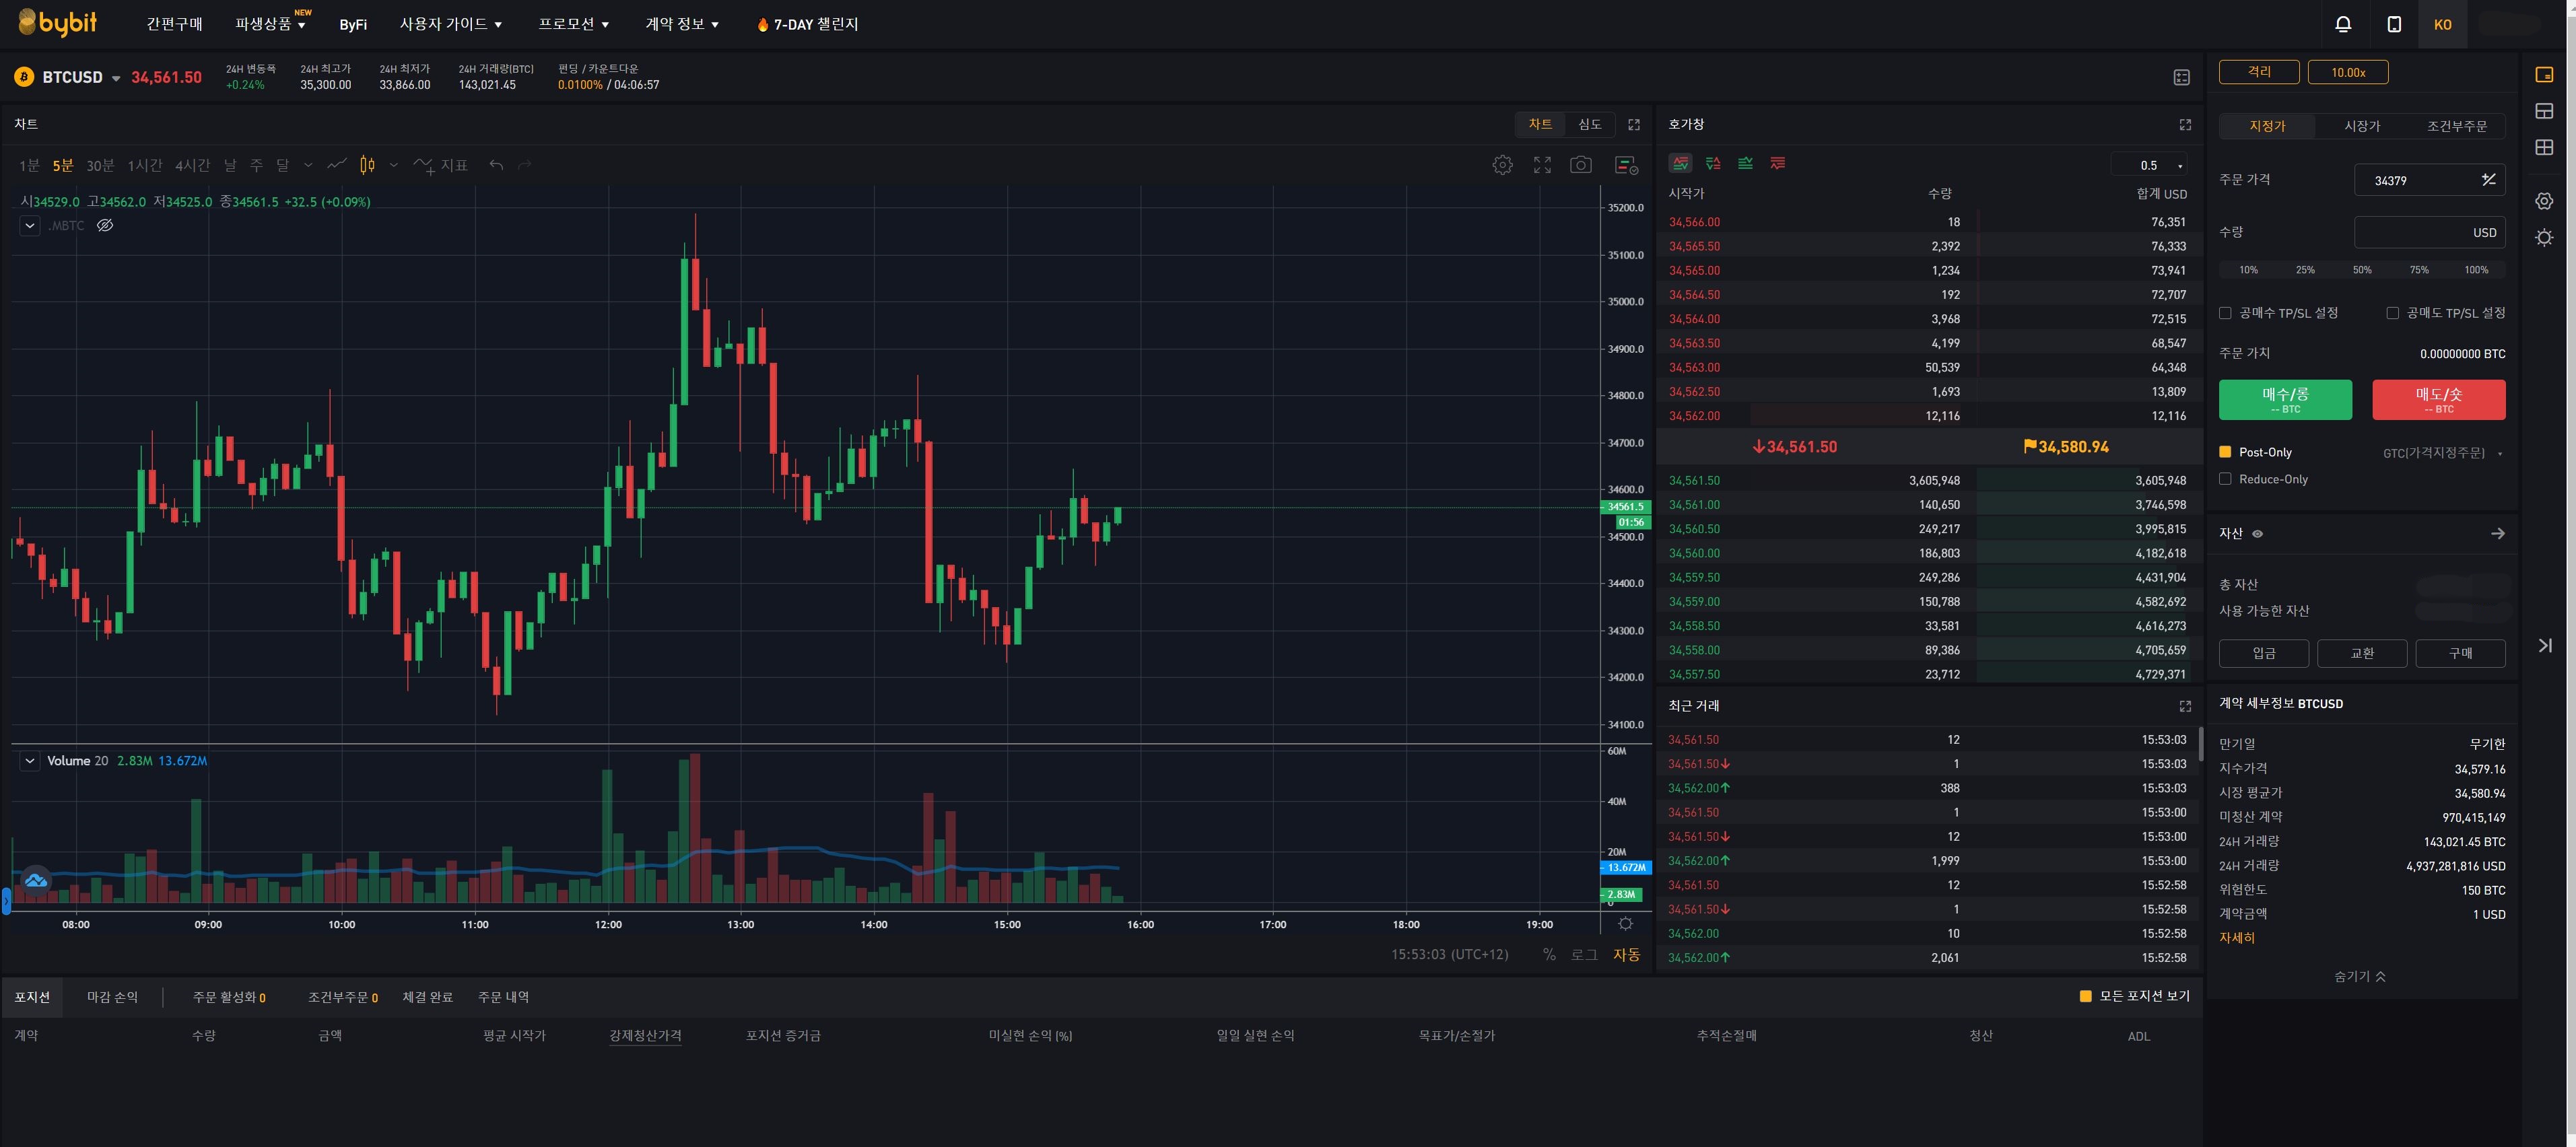Click the calculator icon near ticker
The image size is (2576, 1147).
[x=2182, y=77]
